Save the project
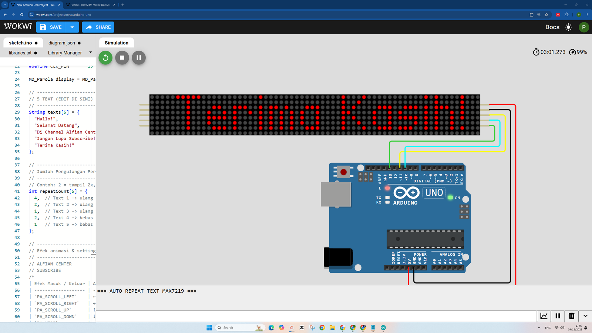This screenshot has width=592, height=333. pos(51,27)
